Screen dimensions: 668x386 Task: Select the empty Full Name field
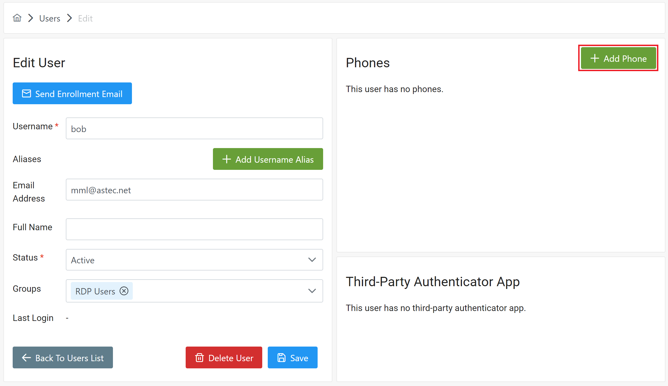(x=194, y=229)
